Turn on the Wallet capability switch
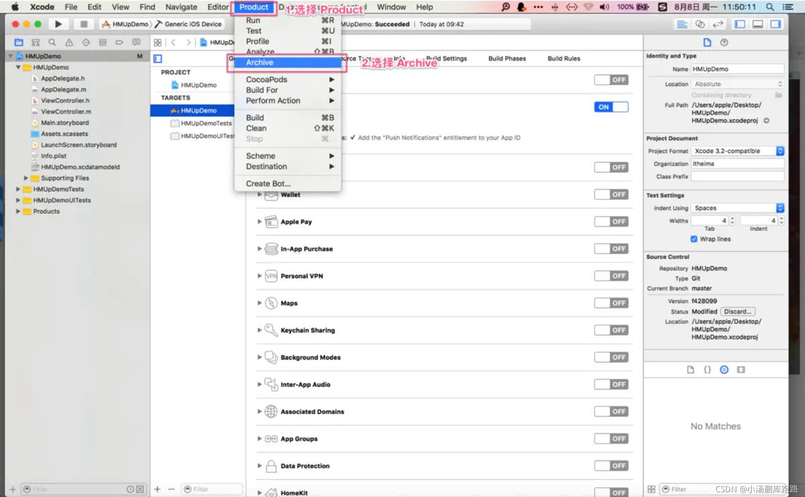 tap(611, 195)
